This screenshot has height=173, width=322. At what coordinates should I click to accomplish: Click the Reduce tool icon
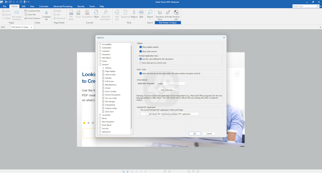(134, 12)
